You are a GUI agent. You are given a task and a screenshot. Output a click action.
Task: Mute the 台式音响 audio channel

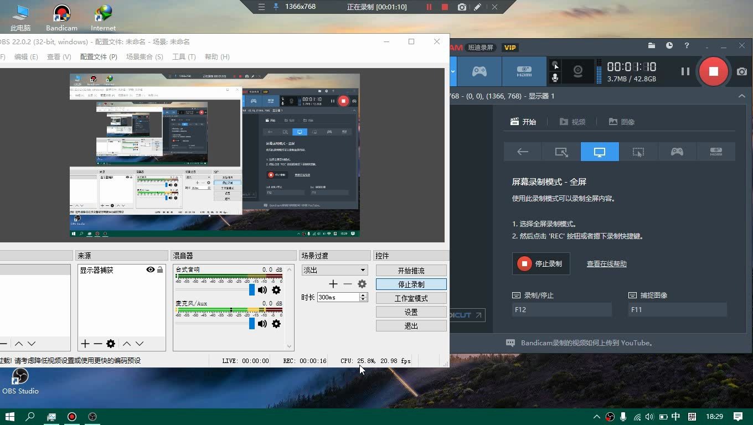[262, 290]
